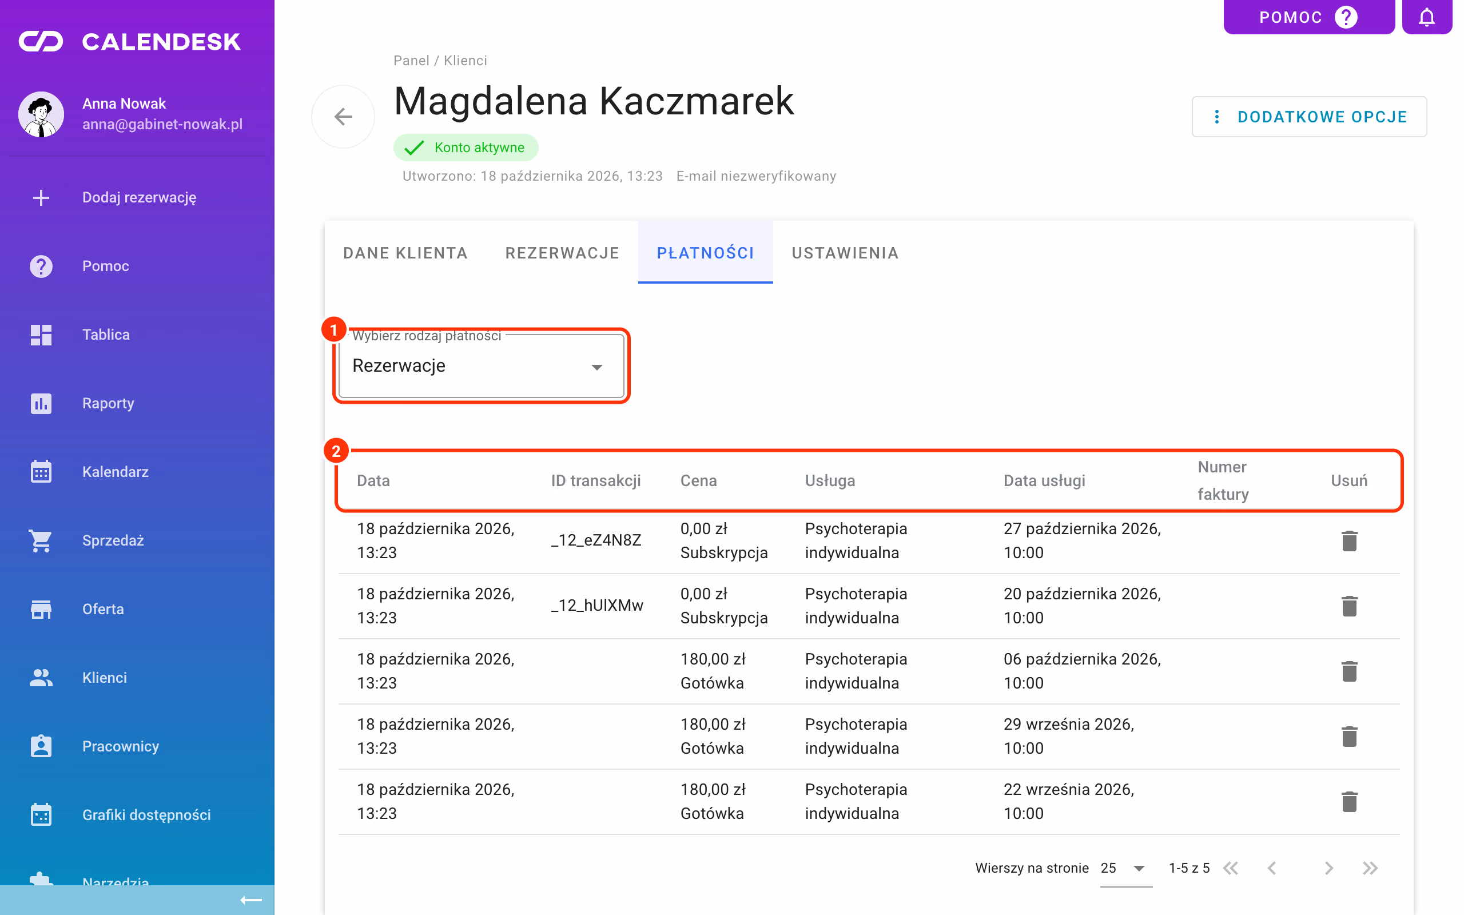Go to Klienci list

[137, 678]
